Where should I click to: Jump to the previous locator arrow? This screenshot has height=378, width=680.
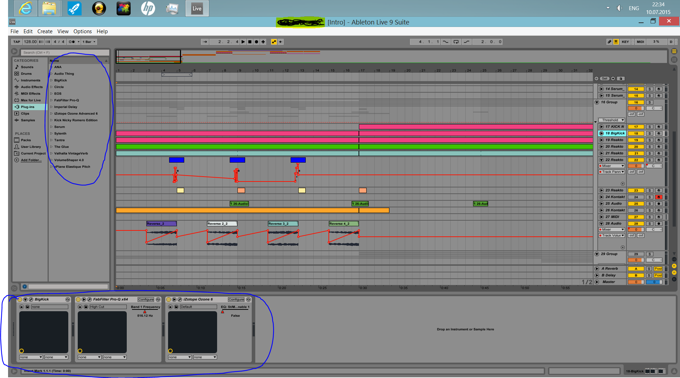pos(596,78)
